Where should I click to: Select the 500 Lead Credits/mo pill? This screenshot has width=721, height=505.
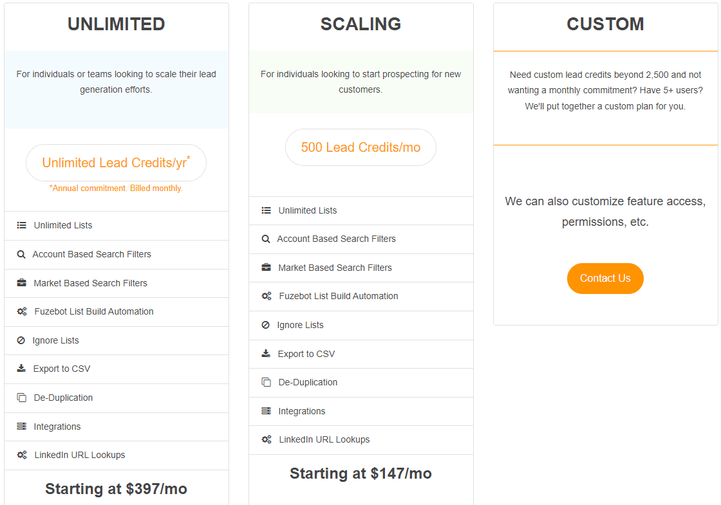(x=360, y=147)
